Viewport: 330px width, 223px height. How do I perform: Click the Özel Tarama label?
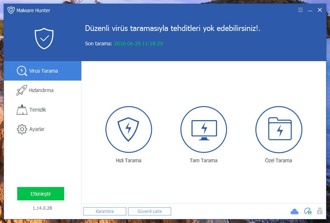(x=278, y=160)
